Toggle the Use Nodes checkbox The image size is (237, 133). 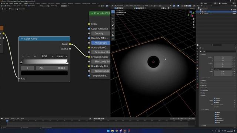coord(29,6)
